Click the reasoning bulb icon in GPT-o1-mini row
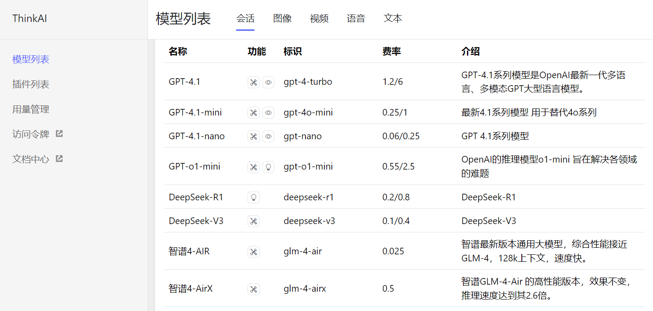The height and width of the screenshot is (311, 653). pyautogui.click(x=268, y=167)
